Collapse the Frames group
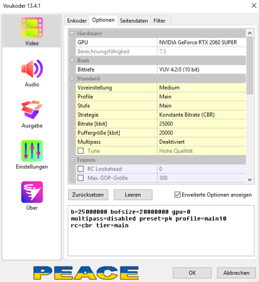The image size is (259, 282). (72, 160)
